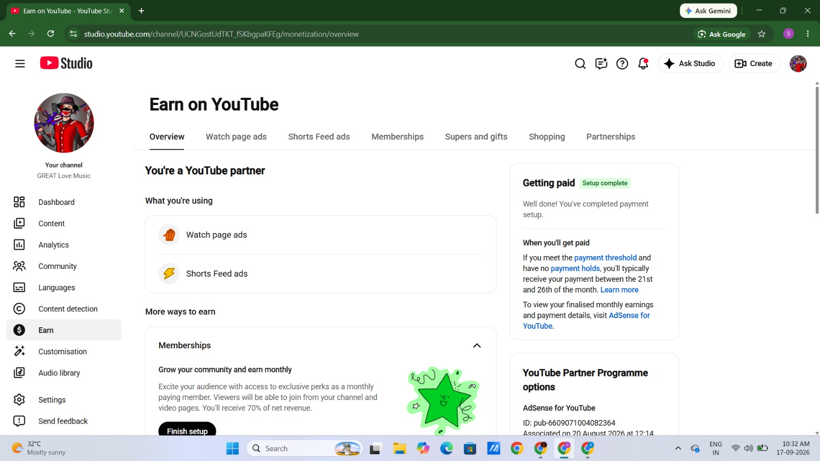The height and width of the screenshot is (461, 820).
Task: Click the Setup complete badge
Action: (605, 183)
